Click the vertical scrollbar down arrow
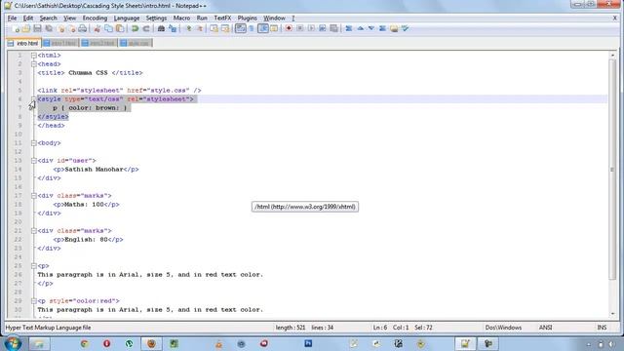This screenshot has height=351, width=624. pyautogui.click(x=612, y=314)
